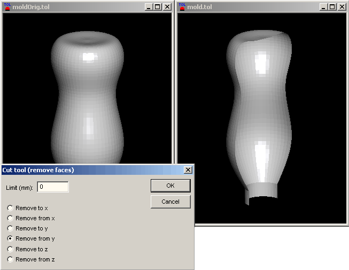
Task: Confirm the cut with the OK button
Action: (170, 186)
